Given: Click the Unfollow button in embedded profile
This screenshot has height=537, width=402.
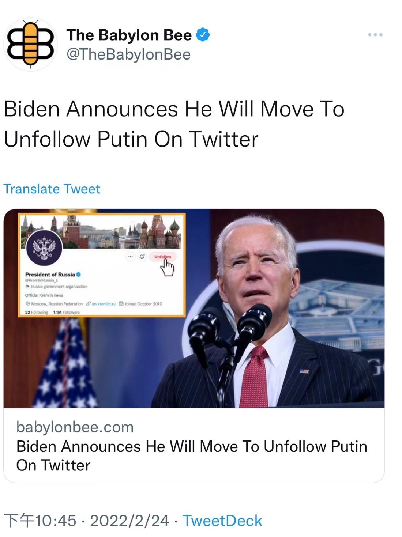Looking at the screenshot, I should (163, 257).
